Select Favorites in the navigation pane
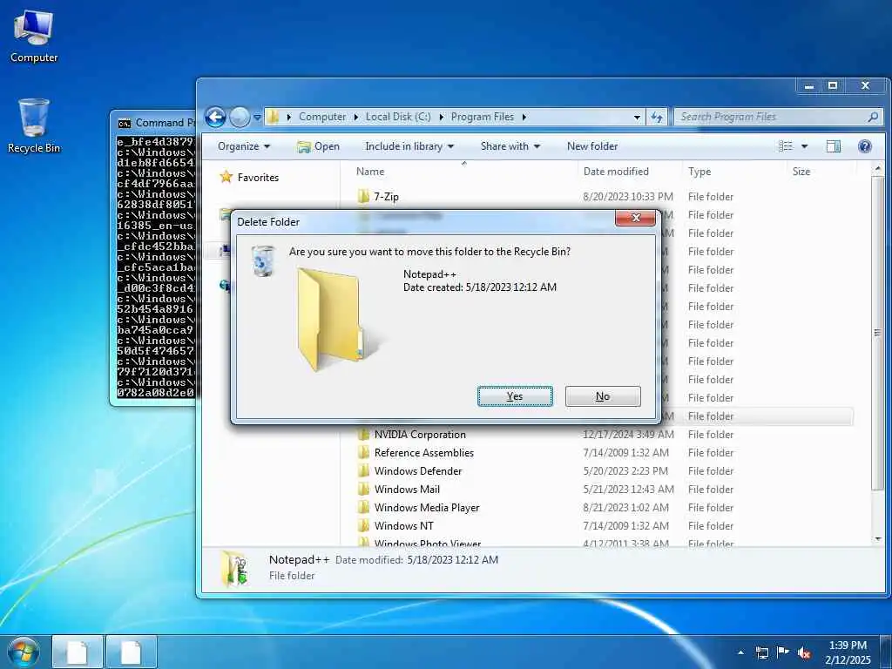The height and width of the screenshot is (669, 892). (x=258, y=178)
